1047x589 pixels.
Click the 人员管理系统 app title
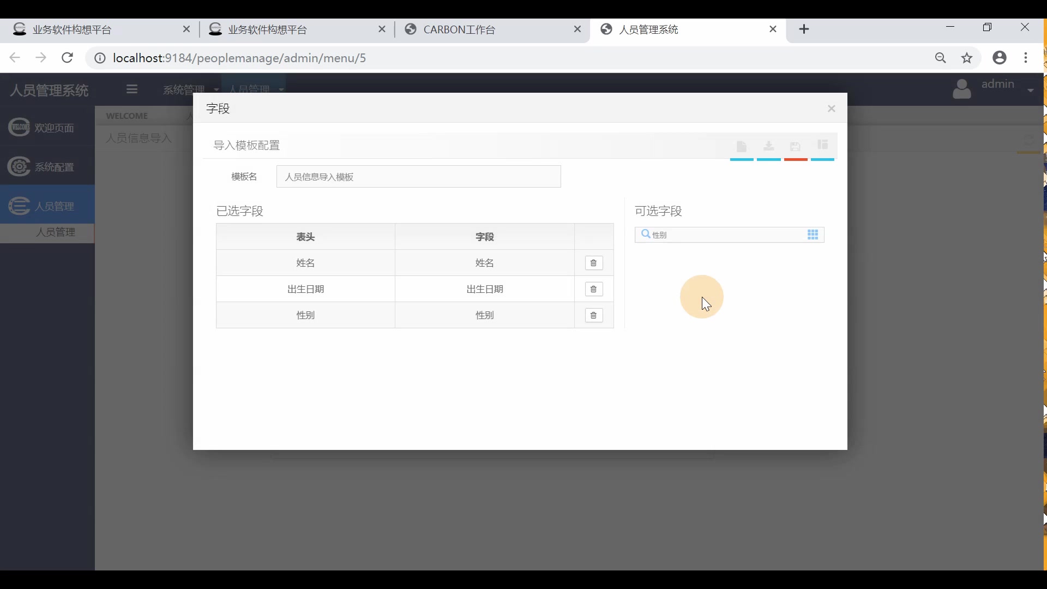(49, 90)
